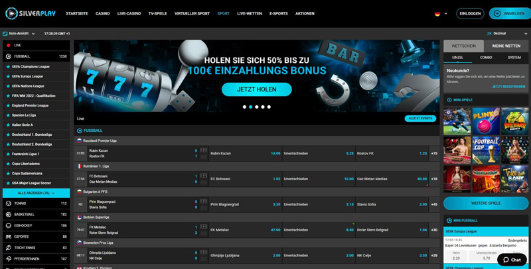Click the Basketball icon in sidebar

coord(9,215)
